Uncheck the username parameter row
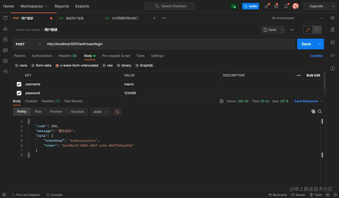The height and width of the screenshot is (198, 339). pos(19,84)
